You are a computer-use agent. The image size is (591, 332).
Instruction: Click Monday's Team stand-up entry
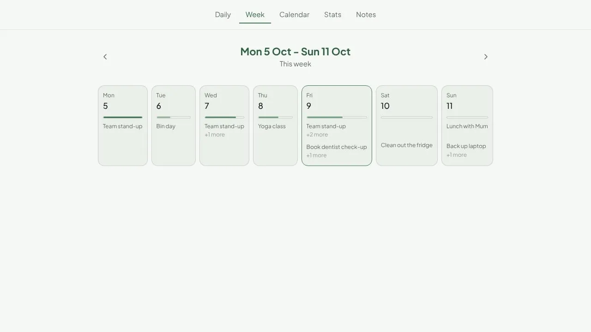(123, 126)
